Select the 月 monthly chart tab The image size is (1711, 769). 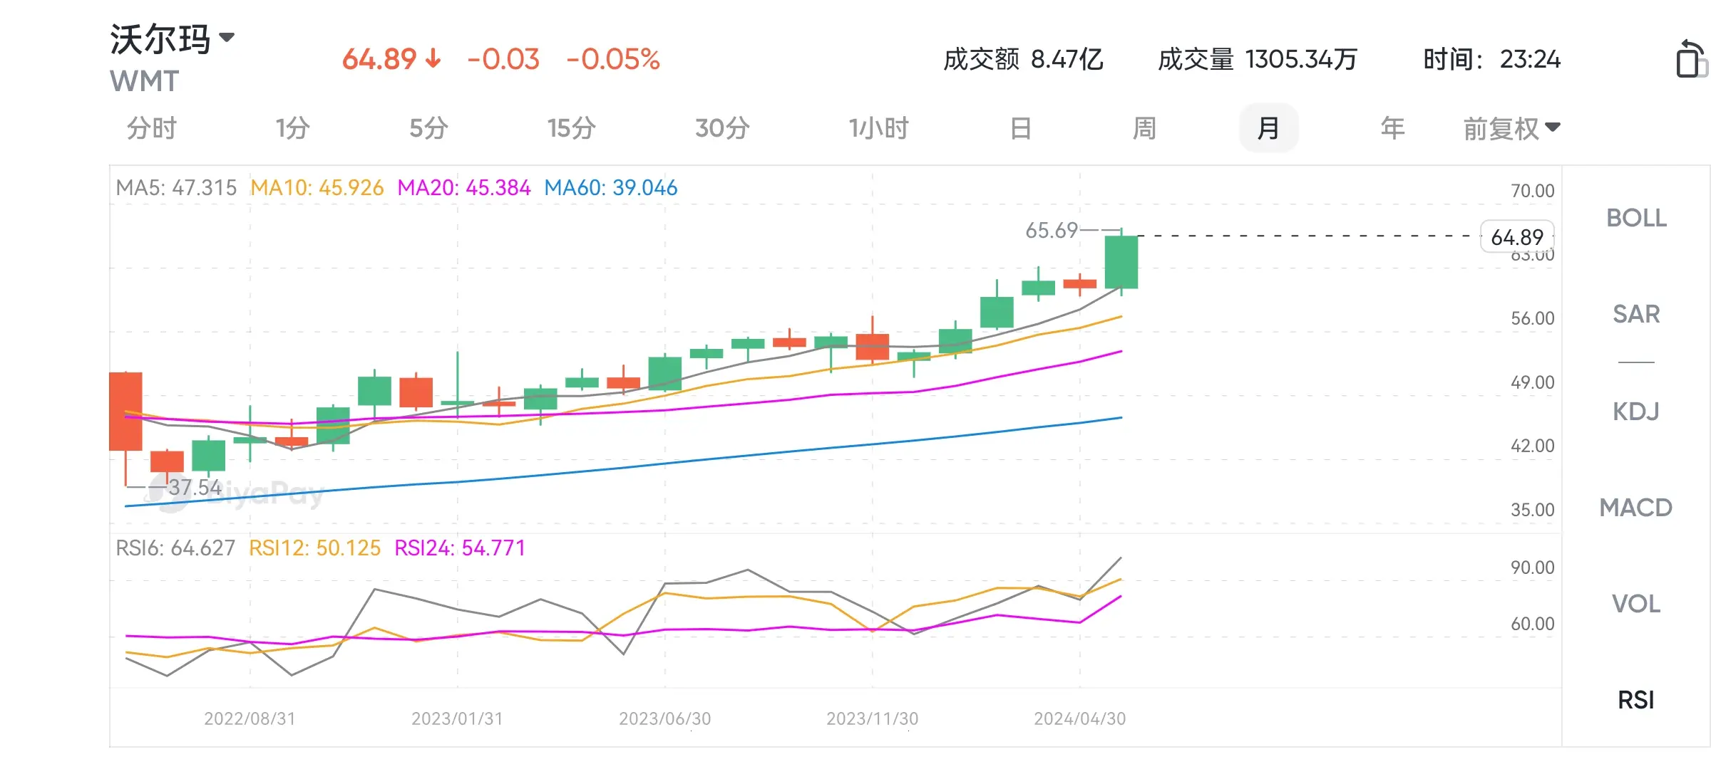[1269, 128]
